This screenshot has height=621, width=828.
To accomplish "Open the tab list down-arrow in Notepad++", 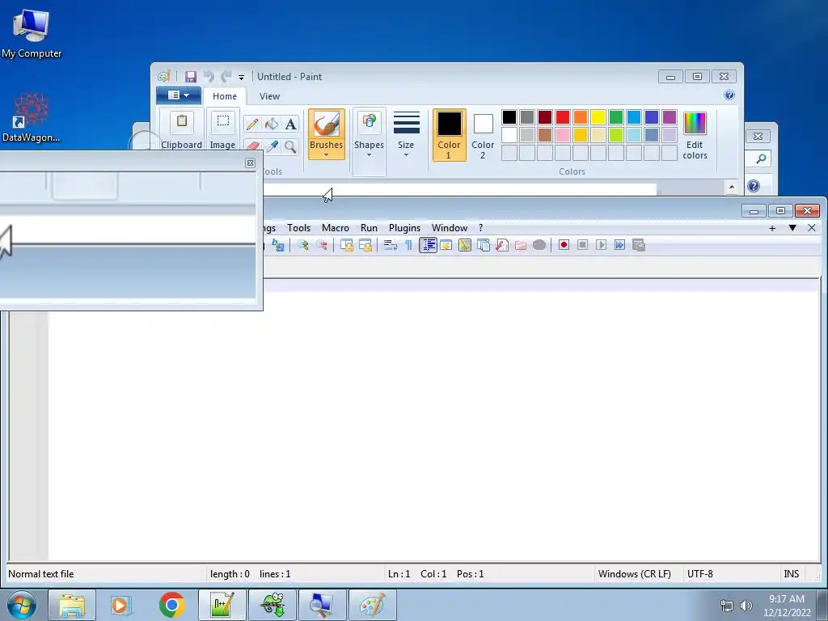I will click(792, 228).
